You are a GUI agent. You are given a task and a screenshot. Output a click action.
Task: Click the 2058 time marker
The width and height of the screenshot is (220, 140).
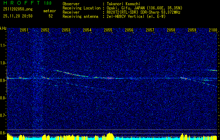point(171,30)
